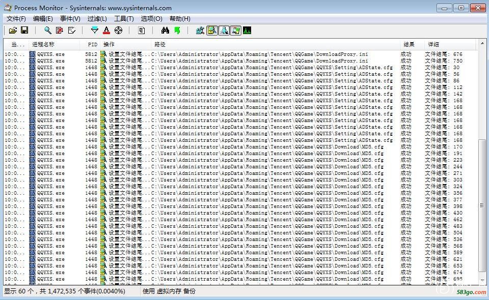Toggle Show File System Activity button
The height and width of the screenshot is (300, 489).
coord(212,30)
